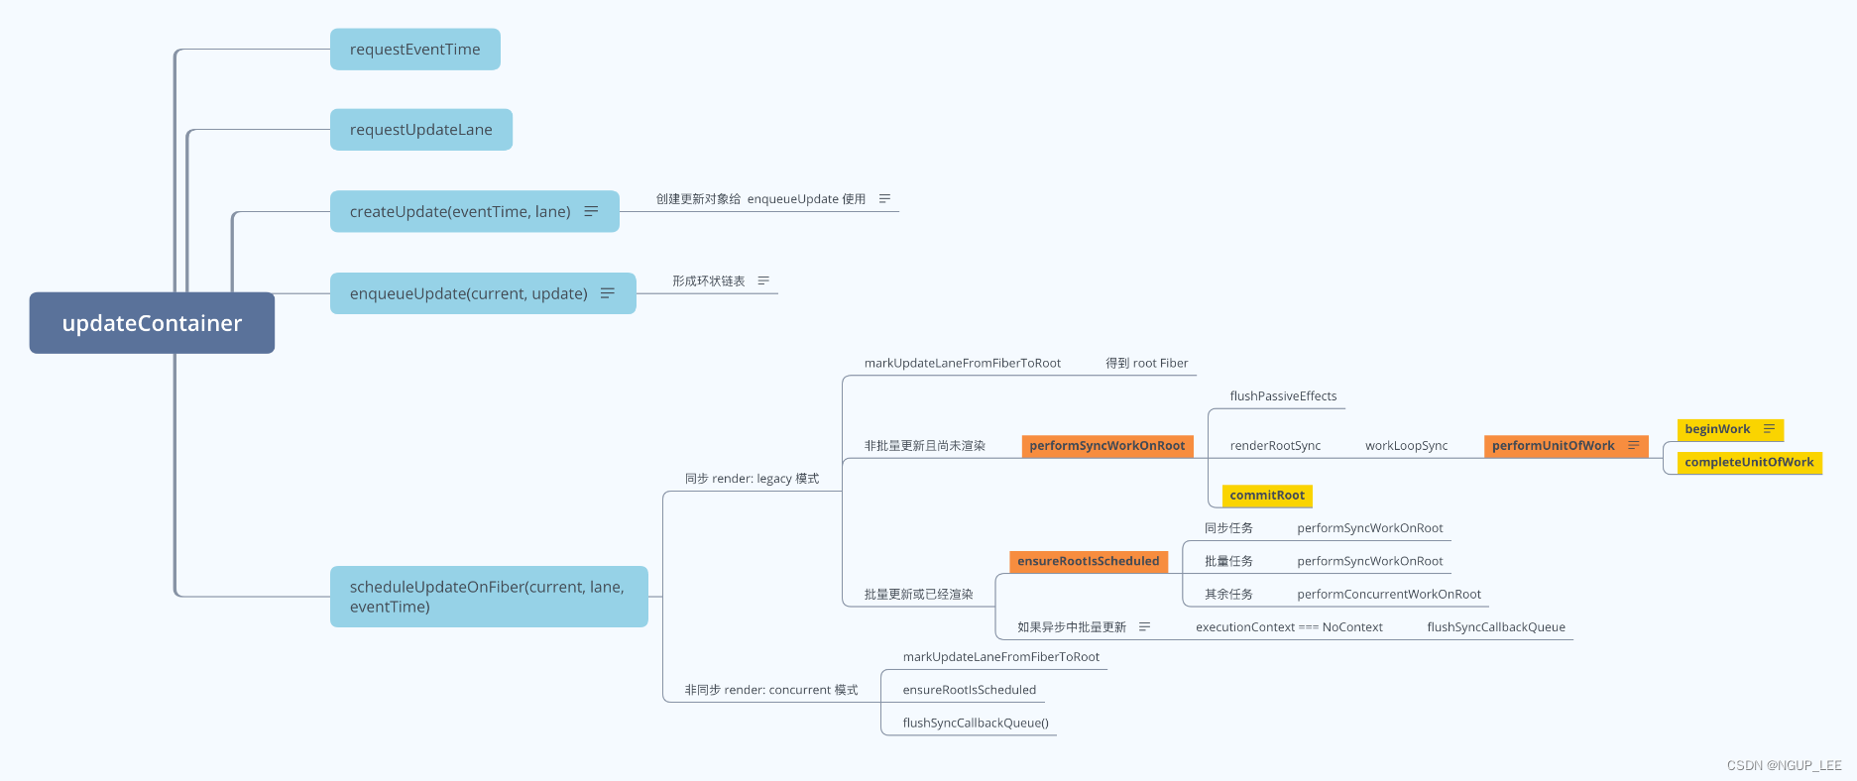
Task: Select the updateContainer root node
Action: pyautogui.click(x=152, y=323)
